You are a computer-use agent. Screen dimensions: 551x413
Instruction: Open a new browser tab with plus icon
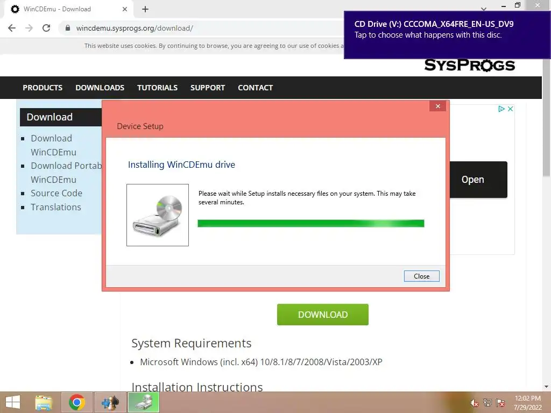pyautogui.click(x=145, y=9)
